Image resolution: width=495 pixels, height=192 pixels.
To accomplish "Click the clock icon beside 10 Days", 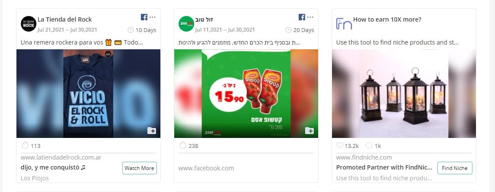I will pos(130,30).
